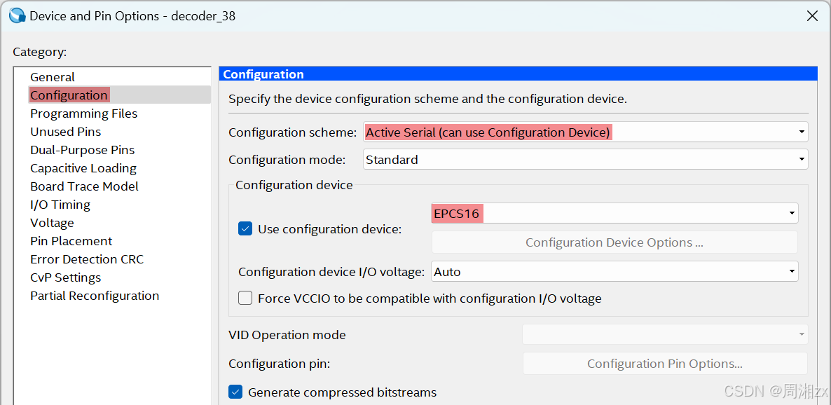831x405 pixels.
Task: Toggle Use configuration device checkbox
Action: (x=245, y=229)
